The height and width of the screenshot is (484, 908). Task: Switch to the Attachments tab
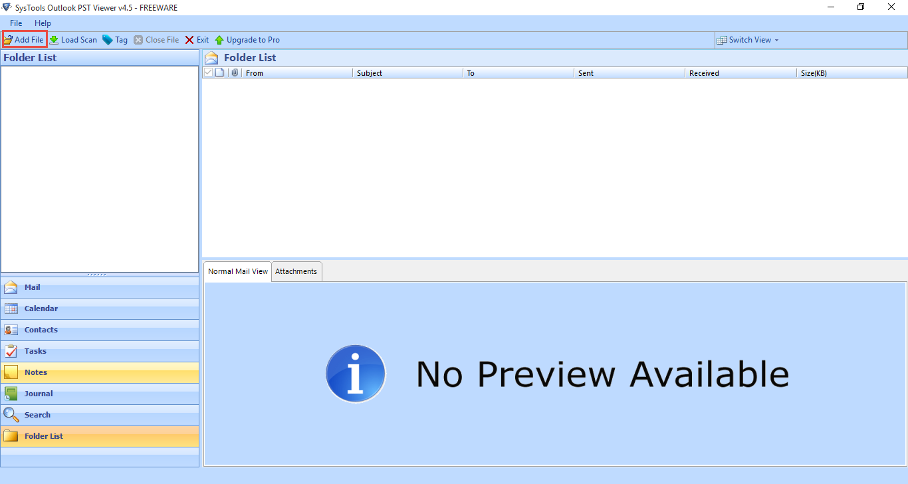pos(296,271)
